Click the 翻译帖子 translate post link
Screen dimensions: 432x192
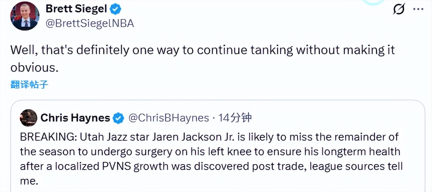coord(29,85)
